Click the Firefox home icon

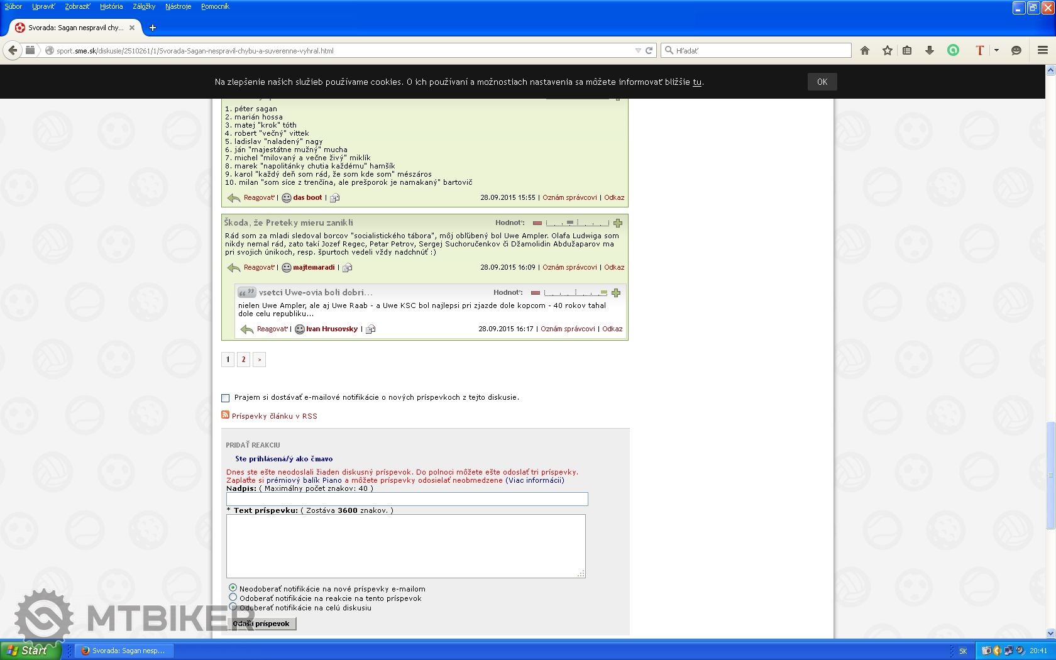[x=865, y=50]
